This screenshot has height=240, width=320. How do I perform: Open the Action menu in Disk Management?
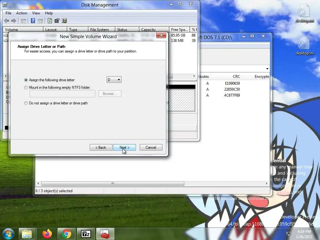(x=22, y=13)
